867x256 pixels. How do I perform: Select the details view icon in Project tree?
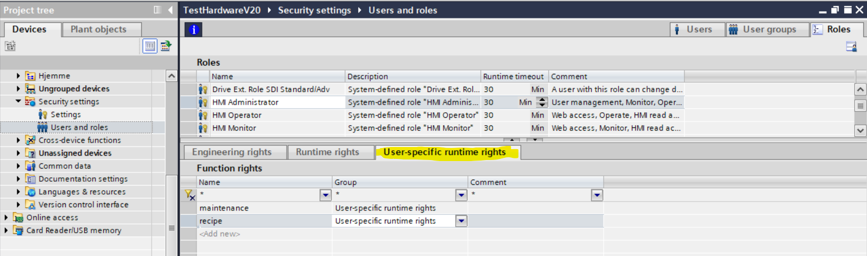coord(150,46)
